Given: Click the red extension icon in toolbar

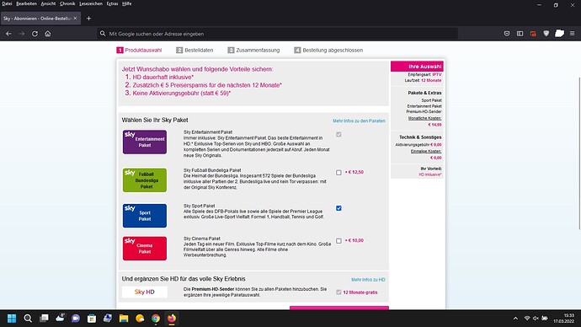Looking at the screenshot, I should point(533,34).
